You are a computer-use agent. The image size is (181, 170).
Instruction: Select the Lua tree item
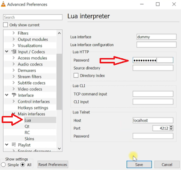click(x=28, y=120)
